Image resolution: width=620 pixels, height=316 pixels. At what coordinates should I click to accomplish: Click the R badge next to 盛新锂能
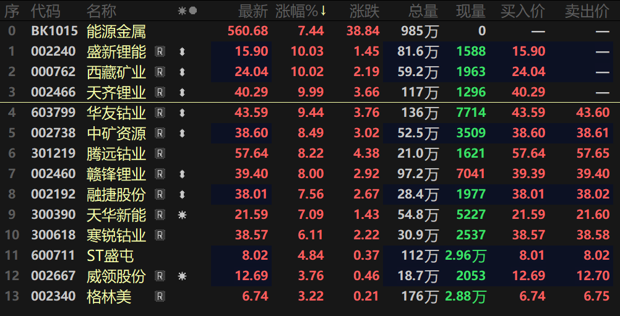tap(160, 52)
